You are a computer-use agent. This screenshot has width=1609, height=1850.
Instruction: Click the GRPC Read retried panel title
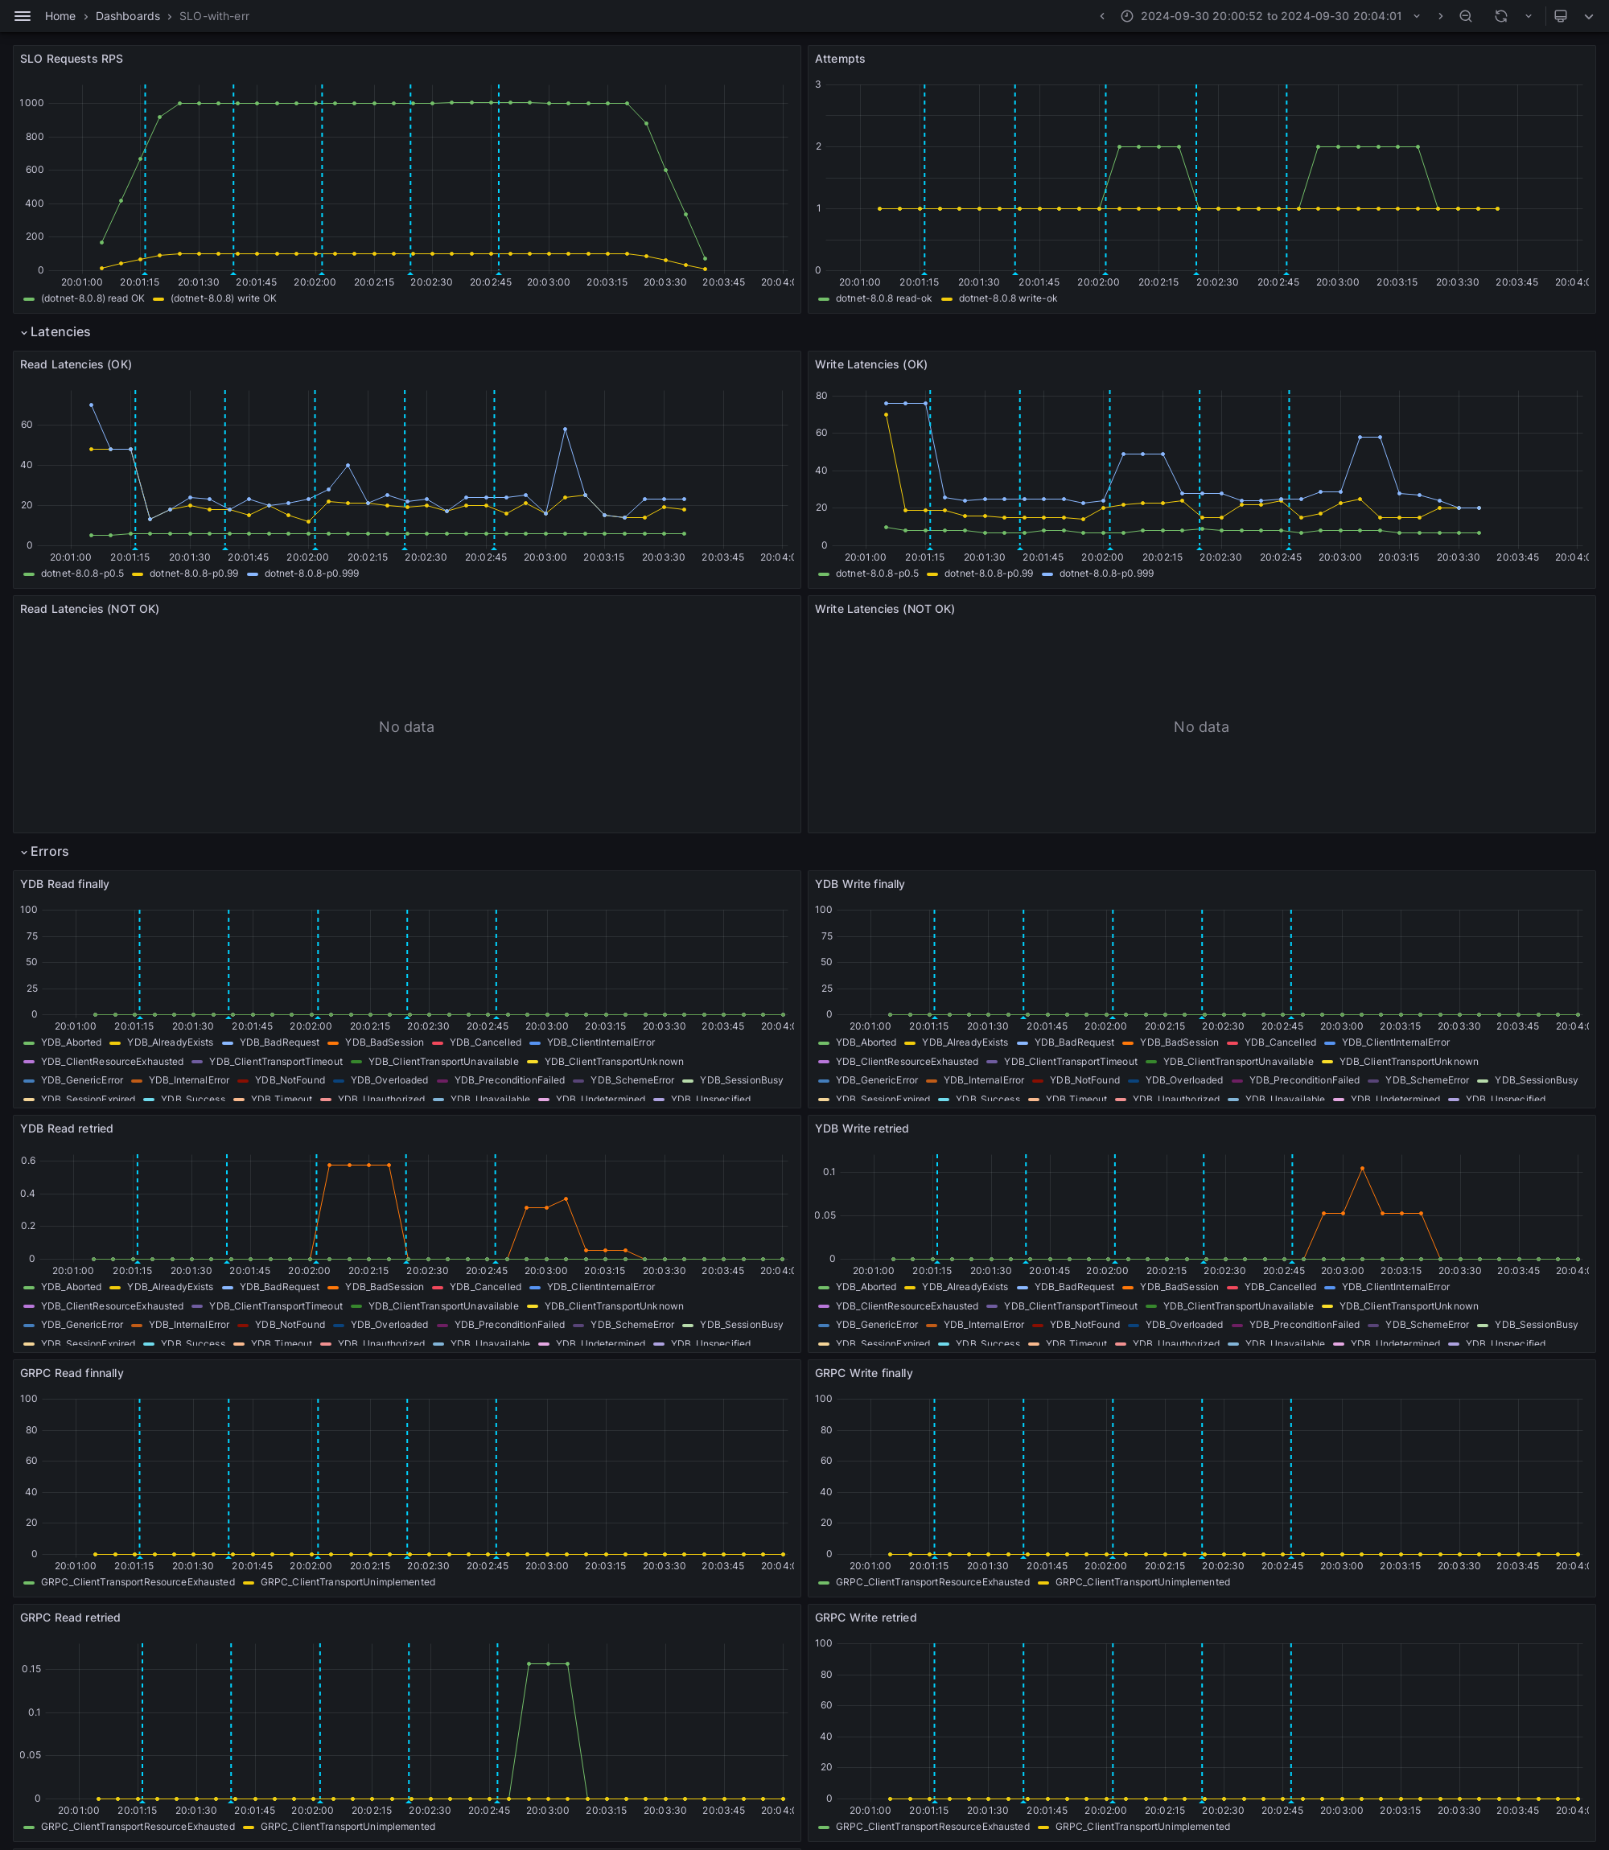70,1618
